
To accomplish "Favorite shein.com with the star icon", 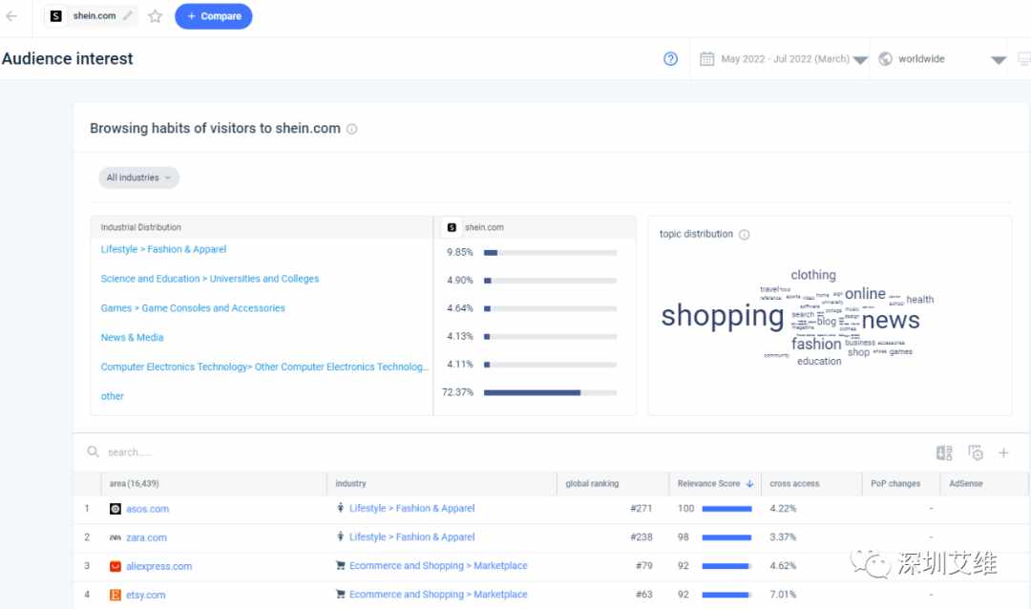I will pos(156,16).
